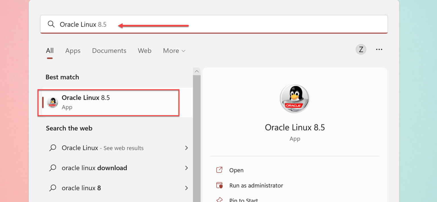Click the user account avatar labeled Z
Image resolution: width=437 pixels, height=202 pixels.
click(361, 49)
